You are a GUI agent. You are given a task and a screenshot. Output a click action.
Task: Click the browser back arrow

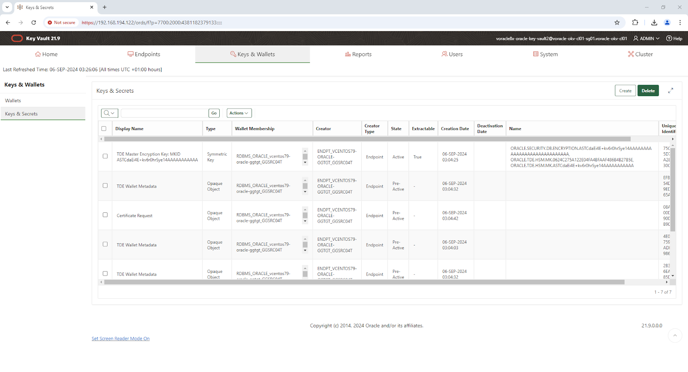(x=8, y=22)
